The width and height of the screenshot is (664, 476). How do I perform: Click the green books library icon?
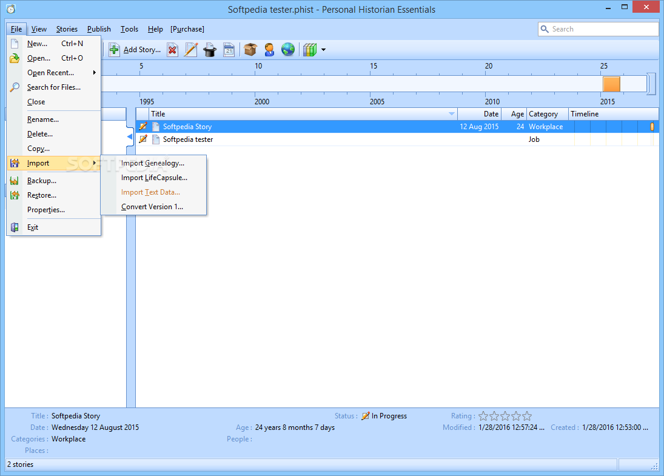click(310, 50)
